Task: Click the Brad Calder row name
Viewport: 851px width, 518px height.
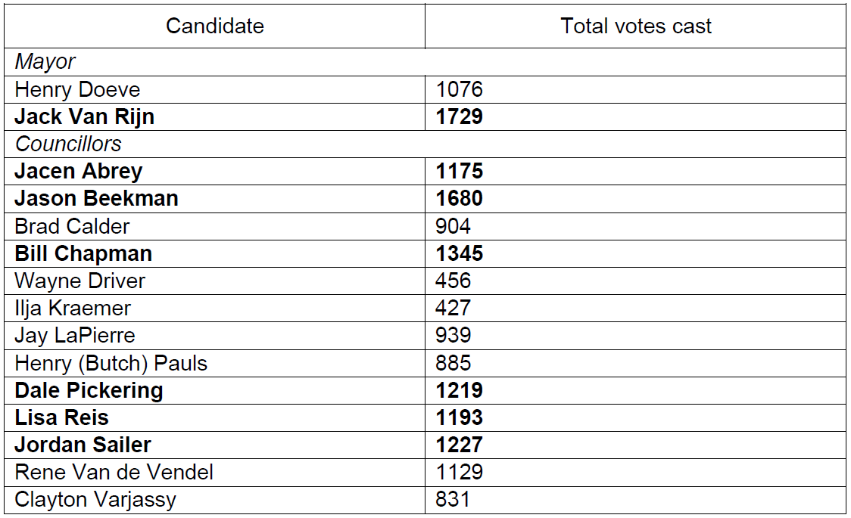Action: click(72, 226)
